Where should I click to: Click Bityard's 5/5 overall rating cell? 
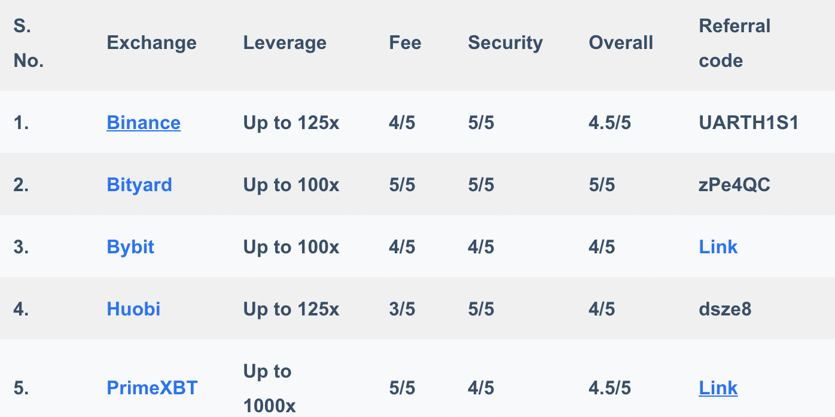(x=602, y=185)
